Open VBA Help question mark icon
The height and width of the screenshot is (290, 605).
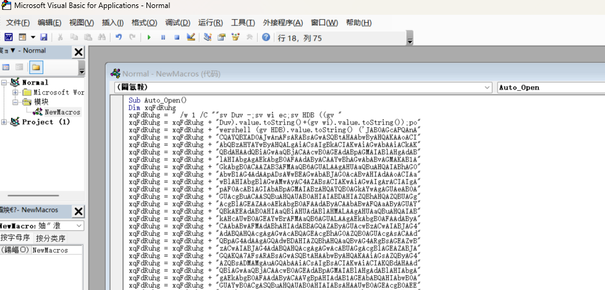coord(266,38)
